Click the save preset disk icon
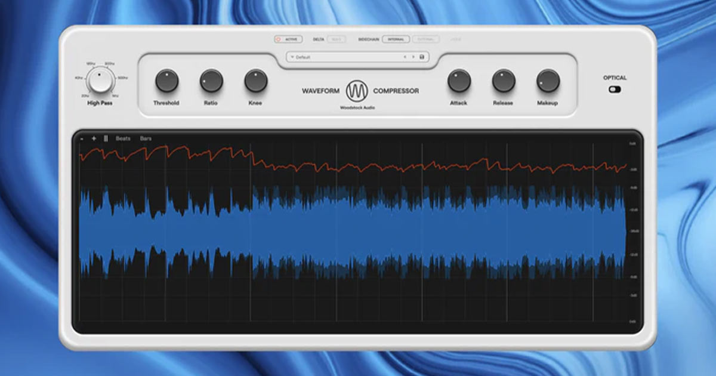Image resolution: width=716 pixels, height=376 pixels. 421,57
